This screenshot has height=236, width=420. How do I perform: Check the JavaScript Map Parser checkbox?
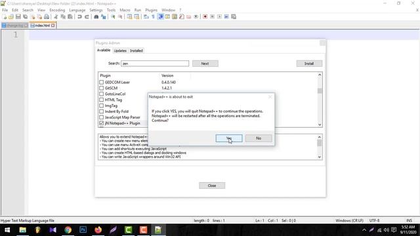coord(101,117)
